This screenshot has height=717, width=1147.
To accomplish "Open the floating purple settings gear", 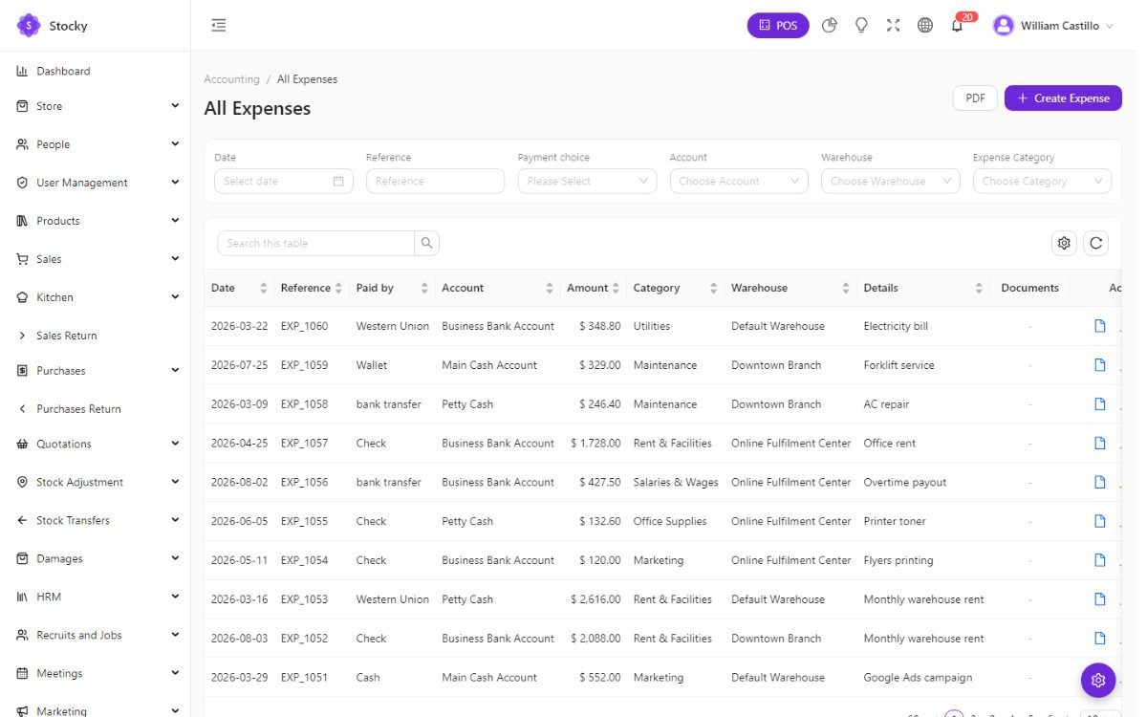I will (x=1098, y=680).
